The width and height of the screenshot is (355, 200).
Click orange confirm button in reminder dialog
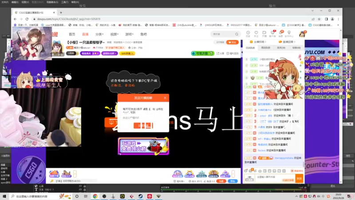pos(143,125)
